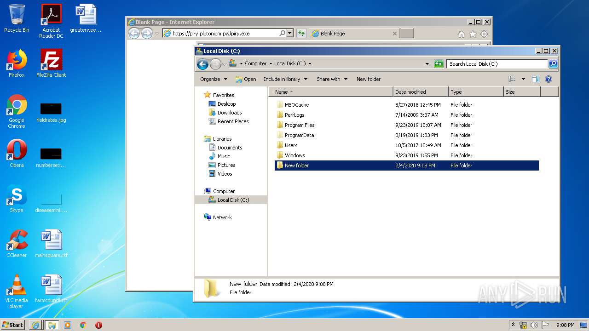
Task: Open Organize dropdown menu
Action: [214, 79]
